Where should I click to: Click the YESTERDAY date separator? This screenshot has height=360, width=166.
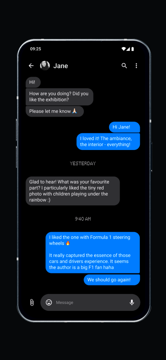coord(83,163)
